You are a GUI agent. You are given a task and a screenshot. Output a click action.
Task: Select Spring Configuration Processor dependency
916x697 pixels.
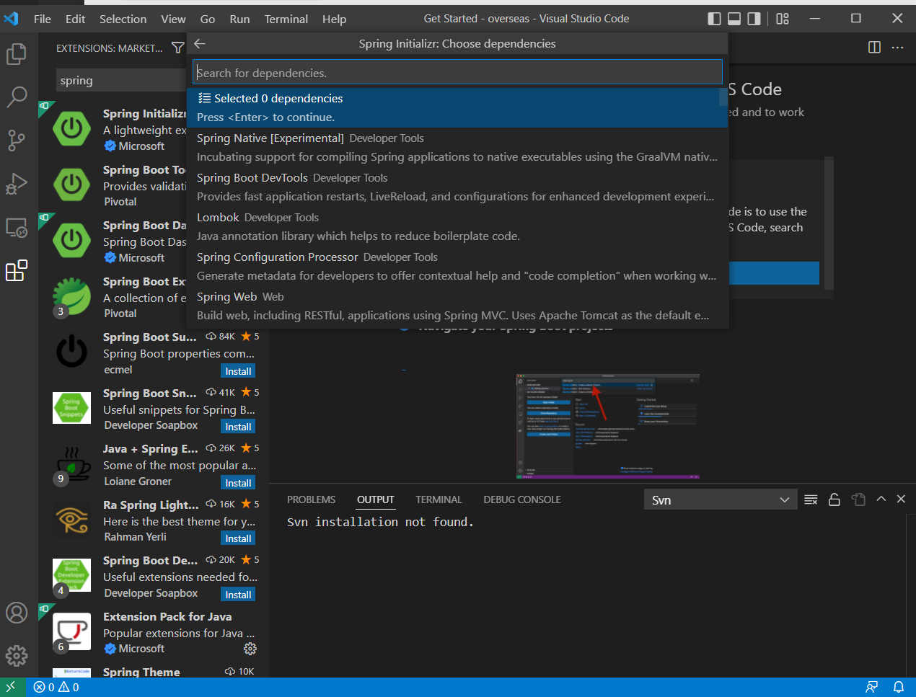[457, 266]
